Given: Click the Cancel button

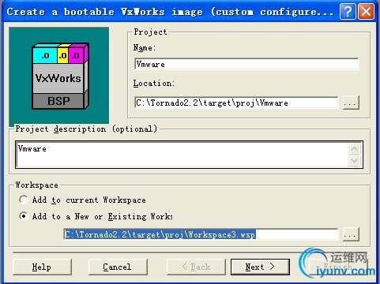Looking at the screenshot, I should 118,267.
